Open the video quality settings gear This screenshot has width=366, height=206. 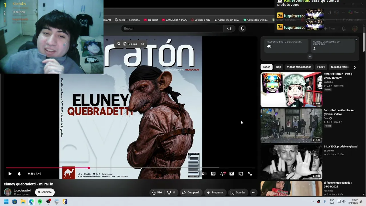click(222, 174)
